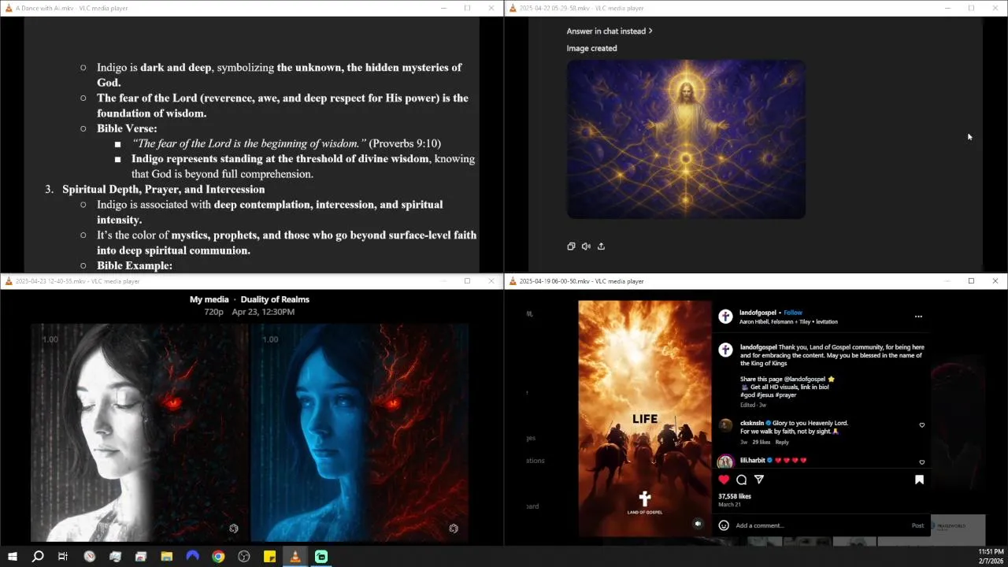This screenshot has width=1008, height=567.
Task: Open the three-dot more options menu on the post
Action: (918, 317)
